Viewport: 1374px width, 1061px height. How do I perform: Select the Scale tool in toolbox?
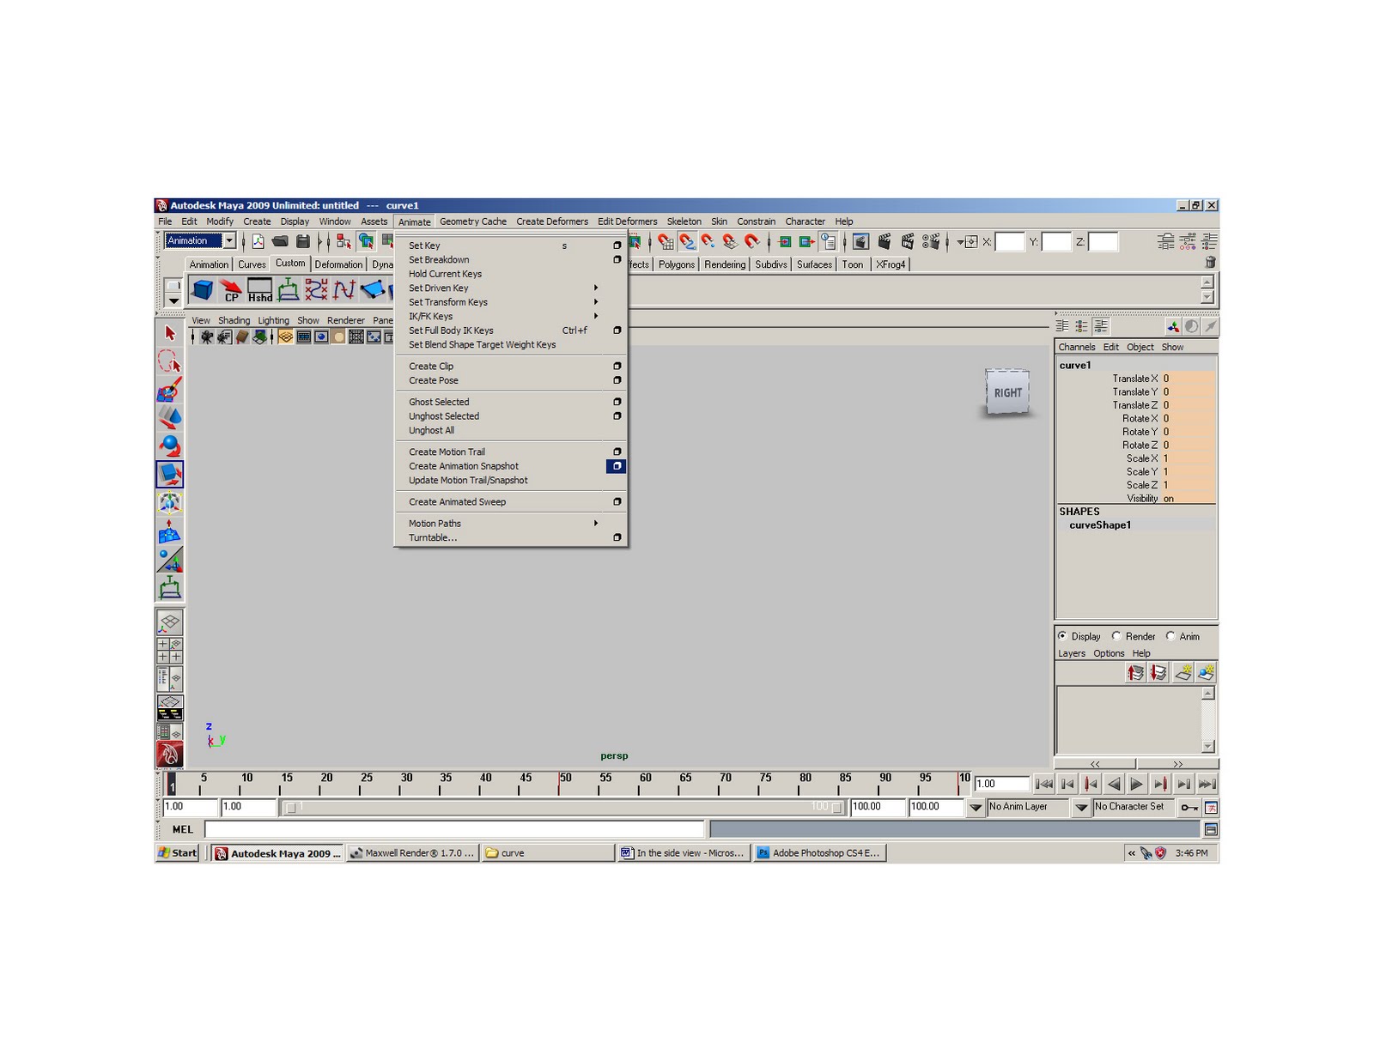(169, 474)
